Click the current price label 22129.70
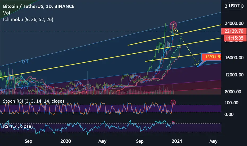 coord(234,31)
